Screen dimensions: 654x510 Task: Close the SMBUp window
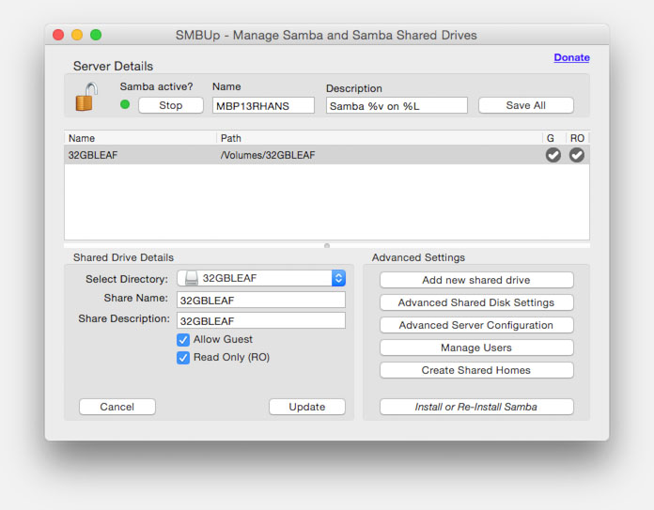pos(58,35)
